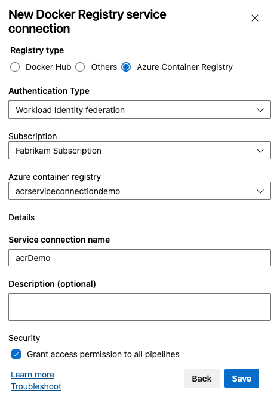Choose the Others registry type
The height and width of the screenshot is (399, 280).
[80, 67]
